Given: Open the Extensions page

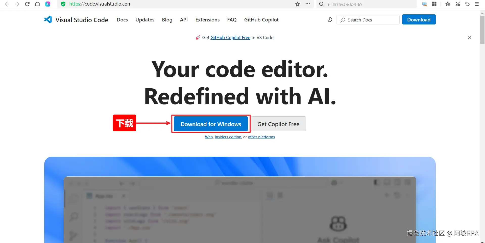Looking at the screenshot, I should click(x=207, y=20).
